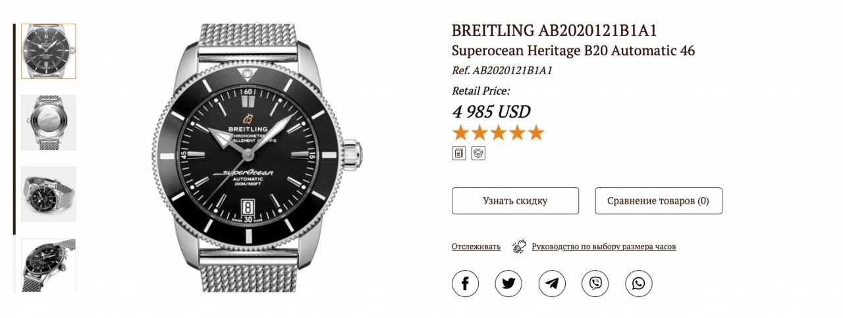Screen dimensions: 843x318
Task: Share the watch via Viber
Action: [x=595, y=283]
